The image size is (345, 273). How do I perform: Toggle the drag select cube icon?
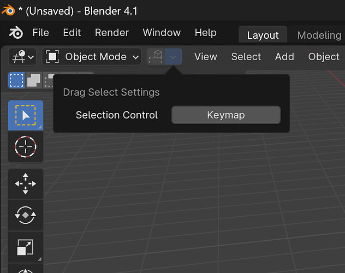pyautogui.click(x=156, y=57)
